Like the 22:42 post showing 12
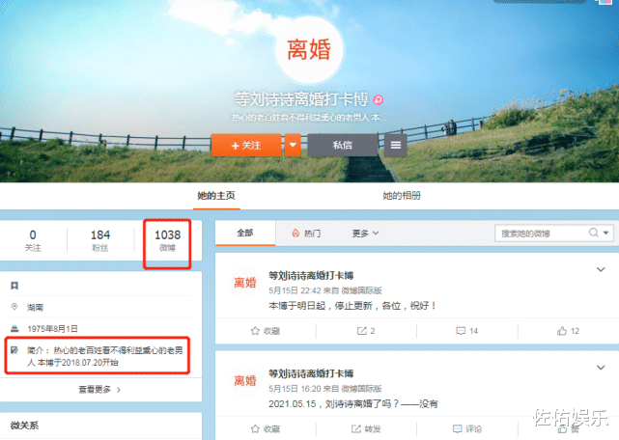This screenshot has width=619, height=440. (568, 331)
